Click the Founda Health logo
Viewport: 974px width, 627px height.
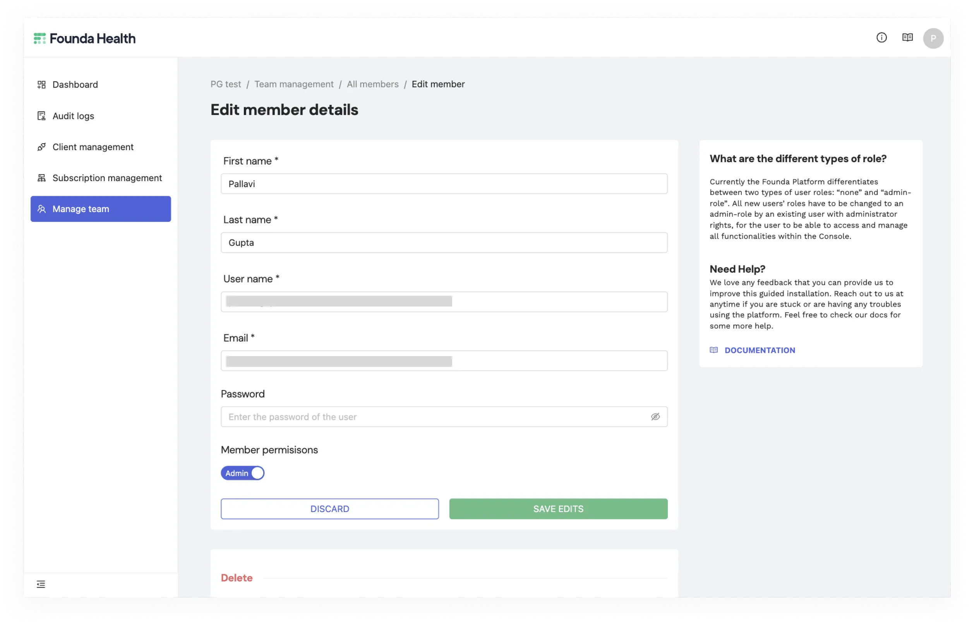[x=84, y=38]
